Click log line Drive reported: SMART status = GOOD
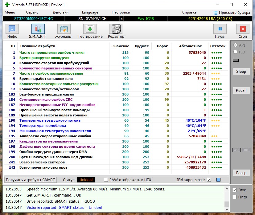This screenshot has height=215, width=255. [x=61, y=201]
